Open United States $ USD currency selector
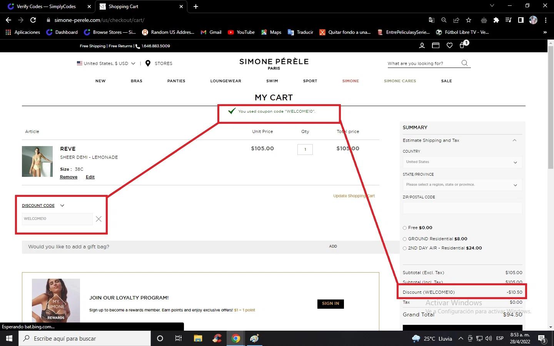The height and width of the screenshot is (346, 554). point(106,63)
